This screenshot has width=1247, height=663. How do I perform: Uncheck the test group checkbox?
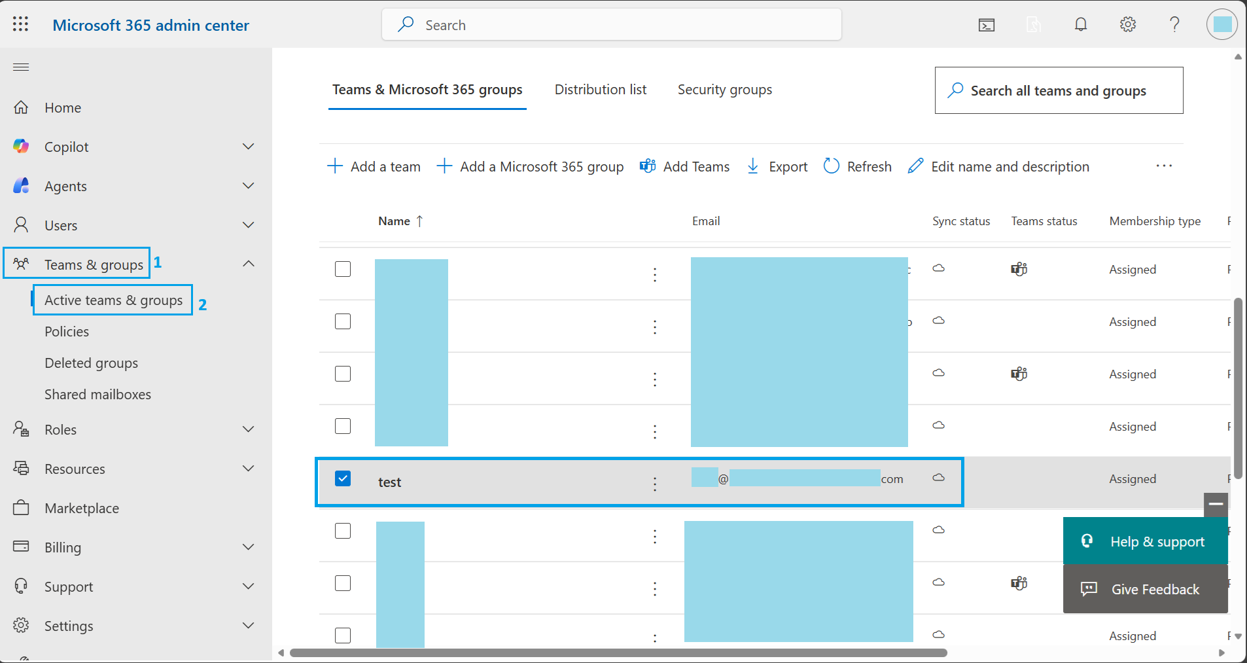[x=343, y=478]
